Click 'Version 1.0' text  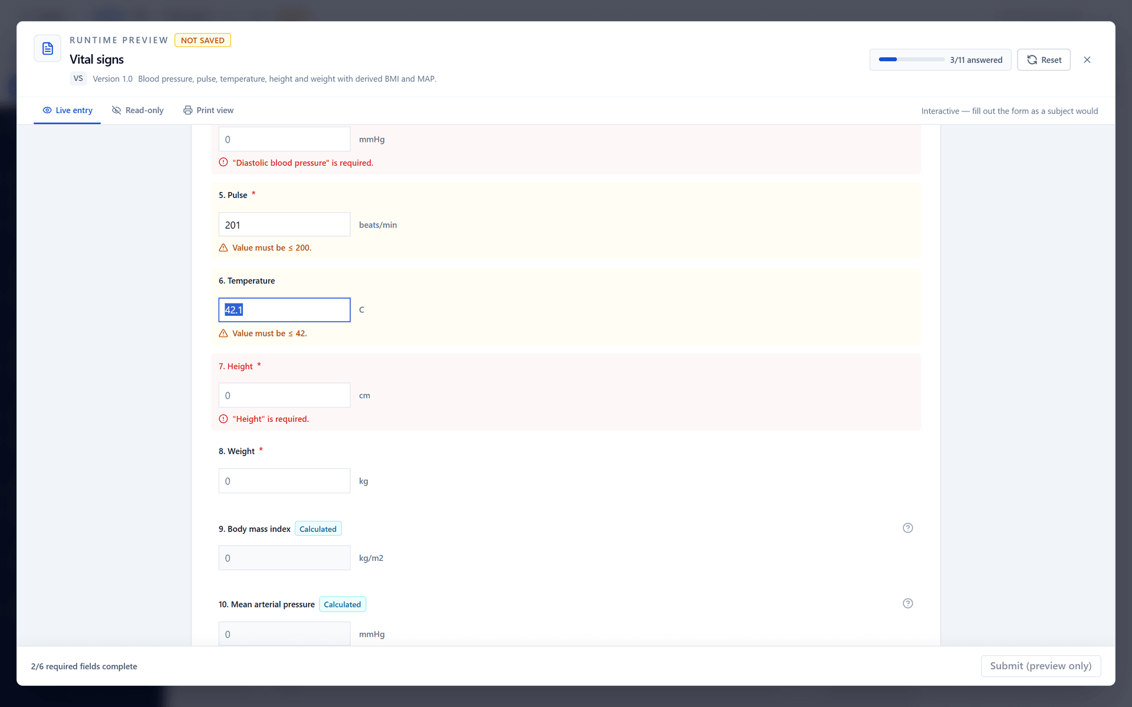point(113,79)
